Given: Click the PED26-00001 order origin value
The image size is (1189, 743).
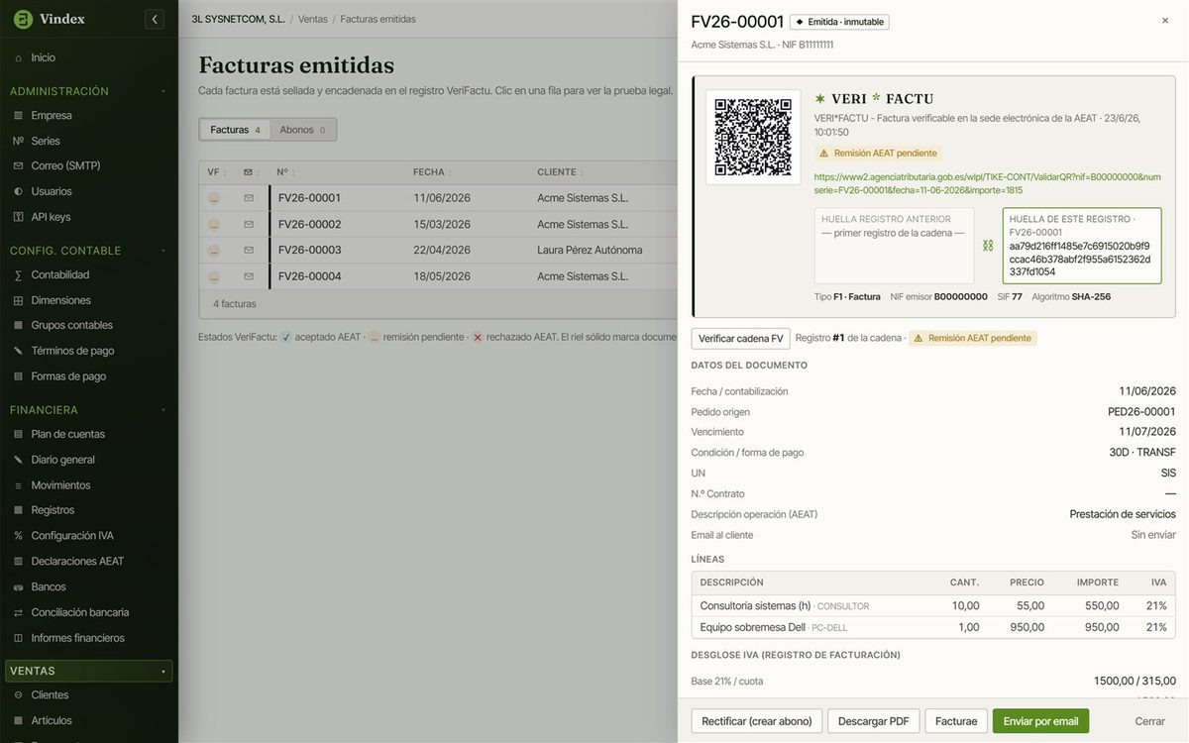Looking at the screenshot, I should pos(1141,412).
